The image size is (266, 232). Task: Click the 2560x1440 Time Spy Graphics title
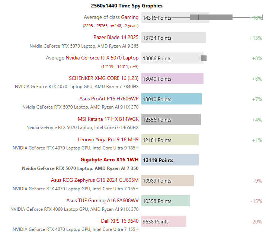(x=126, y=6)
